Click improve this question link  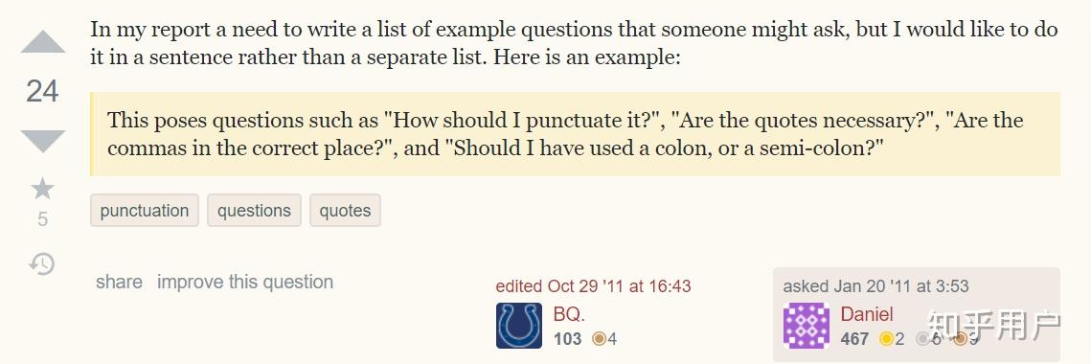tap(245, 282)
